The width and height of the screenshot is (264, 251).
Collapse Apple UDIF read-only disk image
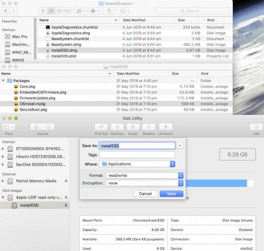point(3,197)
